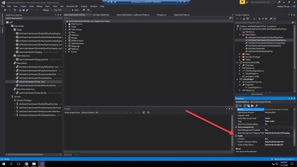Click the Start debugging button
Image resolution: width=297 pixels, height=167 pixels.
coord(75,10)
